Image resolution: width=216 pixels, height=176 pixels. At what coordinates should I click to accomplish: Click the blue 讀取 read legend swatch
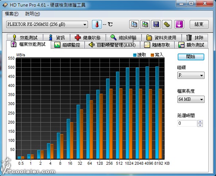pyautogui.click(x=135, y=55)
